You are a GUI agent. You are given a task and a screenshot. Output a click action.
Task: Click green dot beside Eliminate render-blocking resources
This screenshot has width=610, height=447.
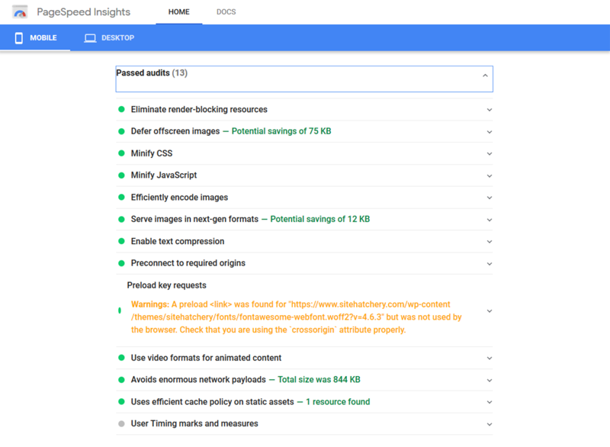[x=121, y=109]
